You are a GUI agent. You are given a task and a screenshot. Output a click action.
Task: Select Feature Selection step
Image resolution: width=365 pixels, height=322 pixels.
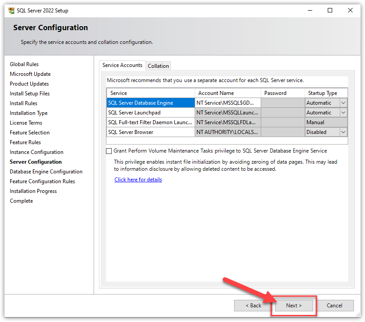point(30,133)
